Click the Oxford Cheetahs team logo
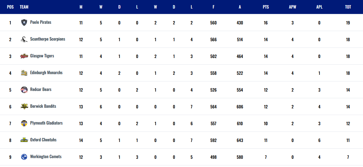Image resolution: width=363 pixels, height=167 pixels. (x=24, y=140)
